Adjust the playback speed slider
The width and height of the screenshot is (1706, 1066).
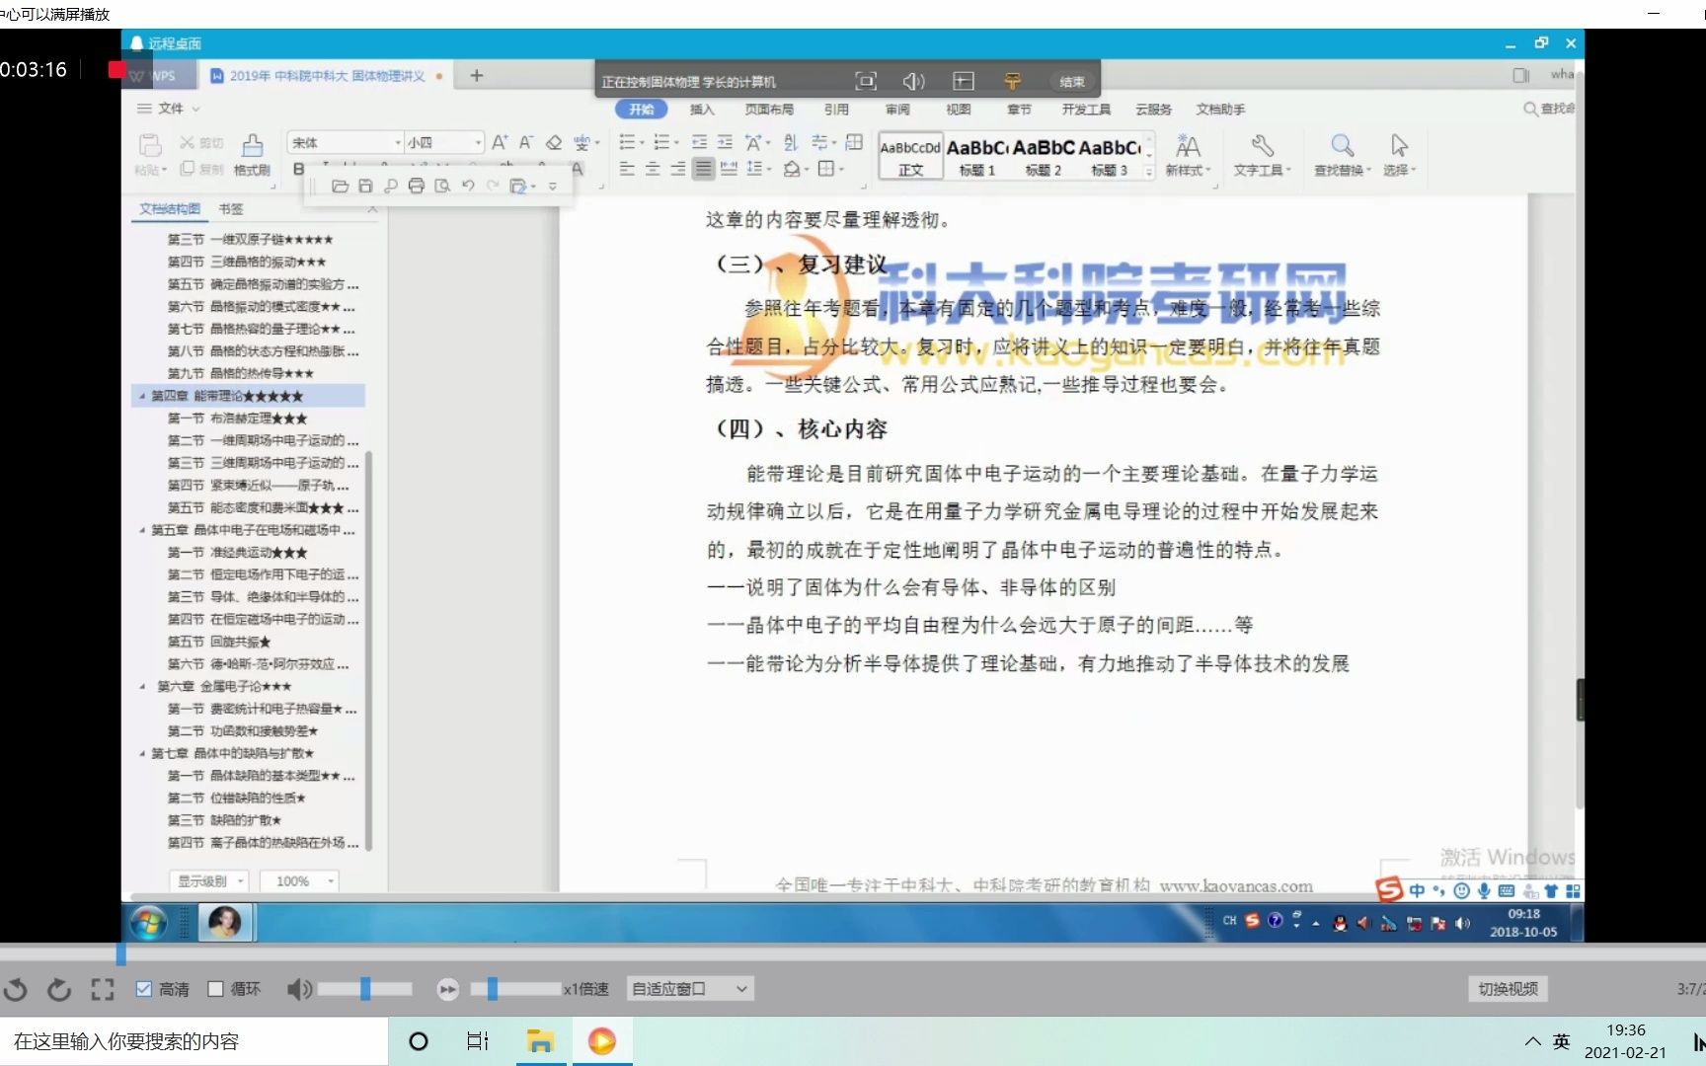click(492, 989)
